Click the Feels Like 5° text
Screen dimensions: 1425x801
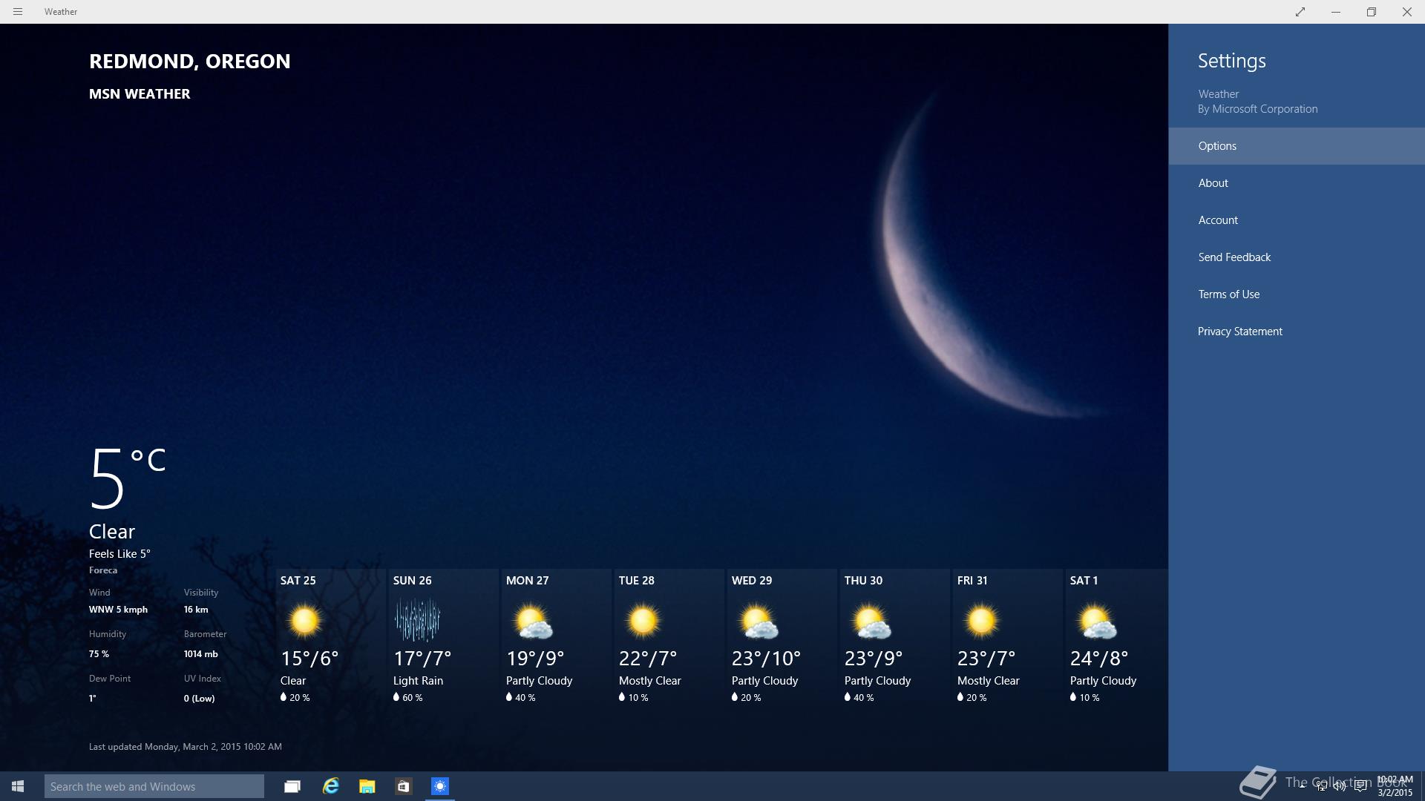click(119, 554)
